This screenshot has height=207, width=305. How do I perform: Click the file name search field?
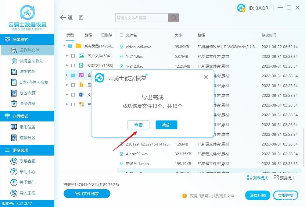click(142, 18)
